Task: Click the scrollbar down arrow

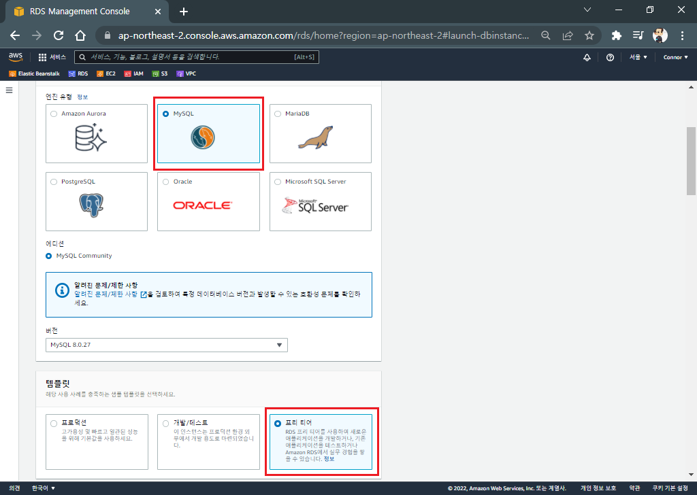Action: click(x=692, y=475)
